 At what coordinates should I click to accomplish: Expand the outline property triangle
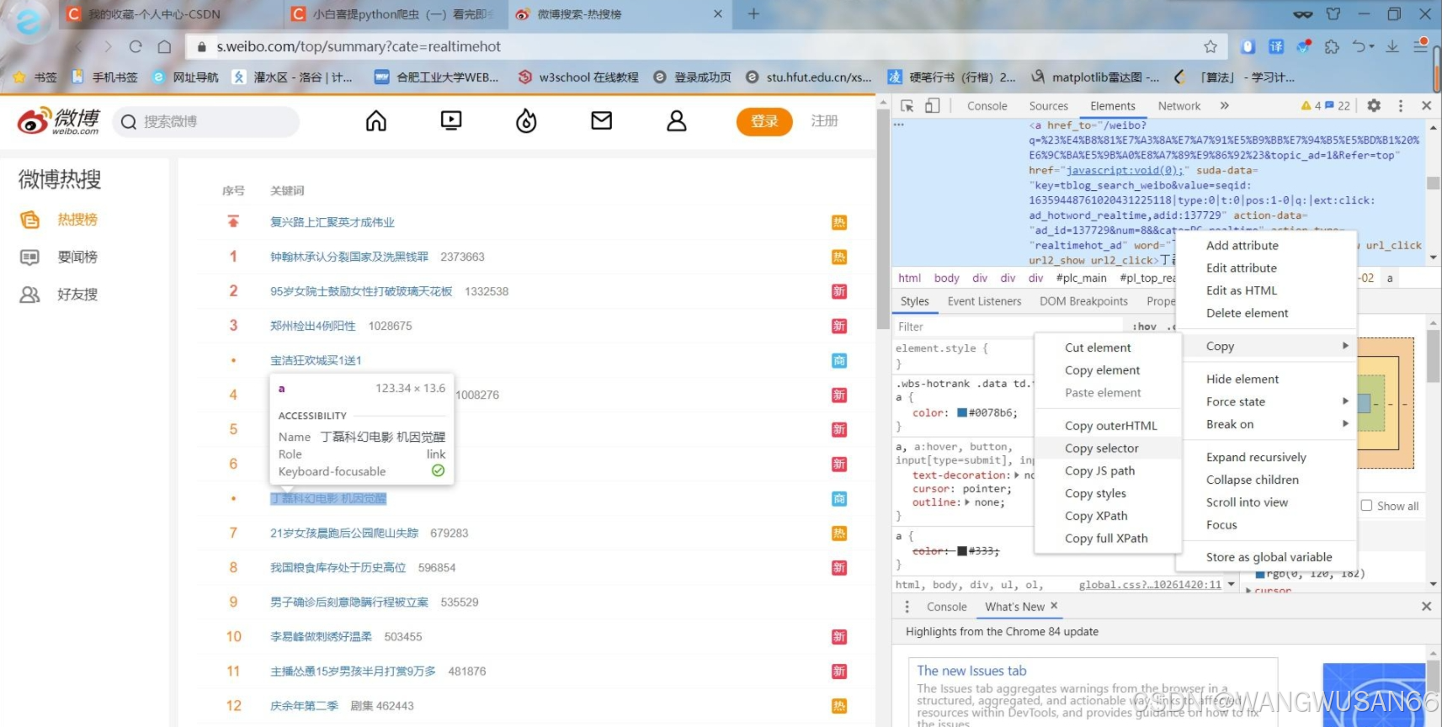[x=966, y=502]
